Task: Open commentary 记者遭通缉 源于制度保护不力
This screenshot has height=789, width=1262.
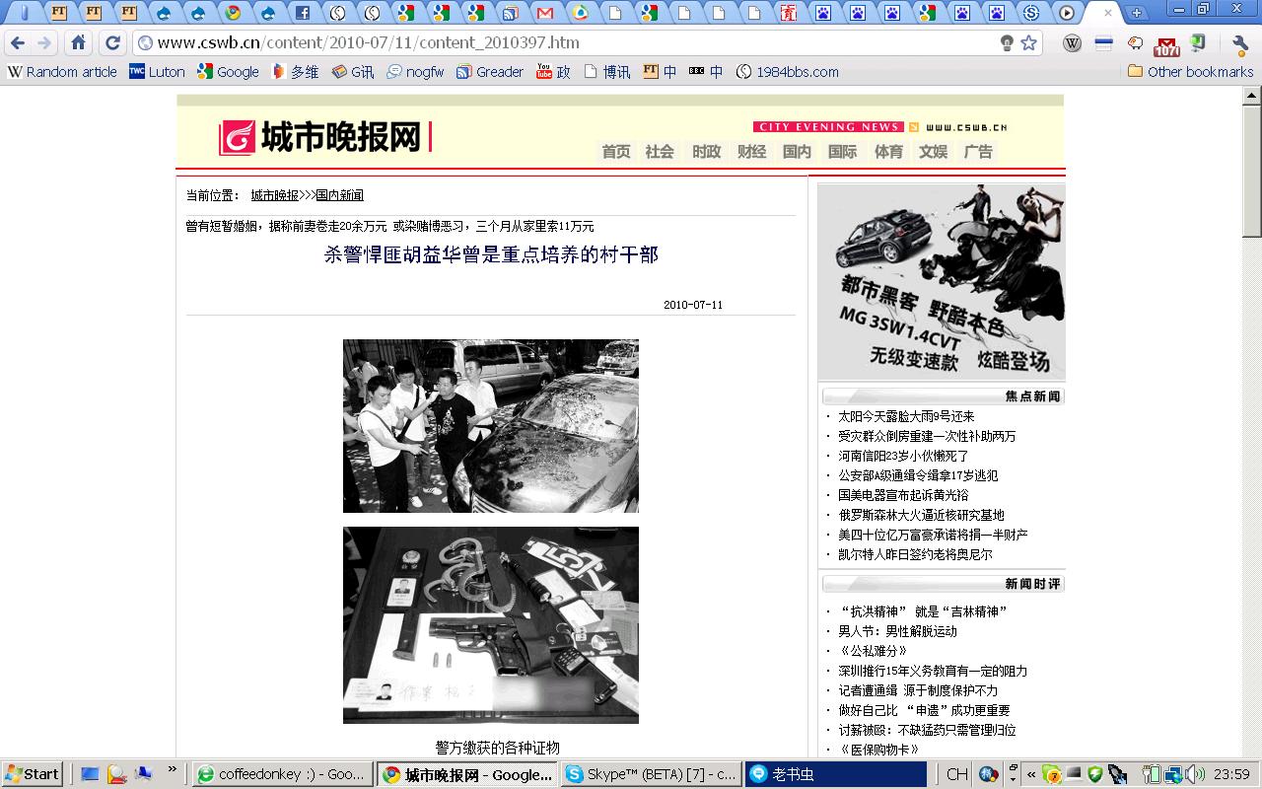Action: 918,690
